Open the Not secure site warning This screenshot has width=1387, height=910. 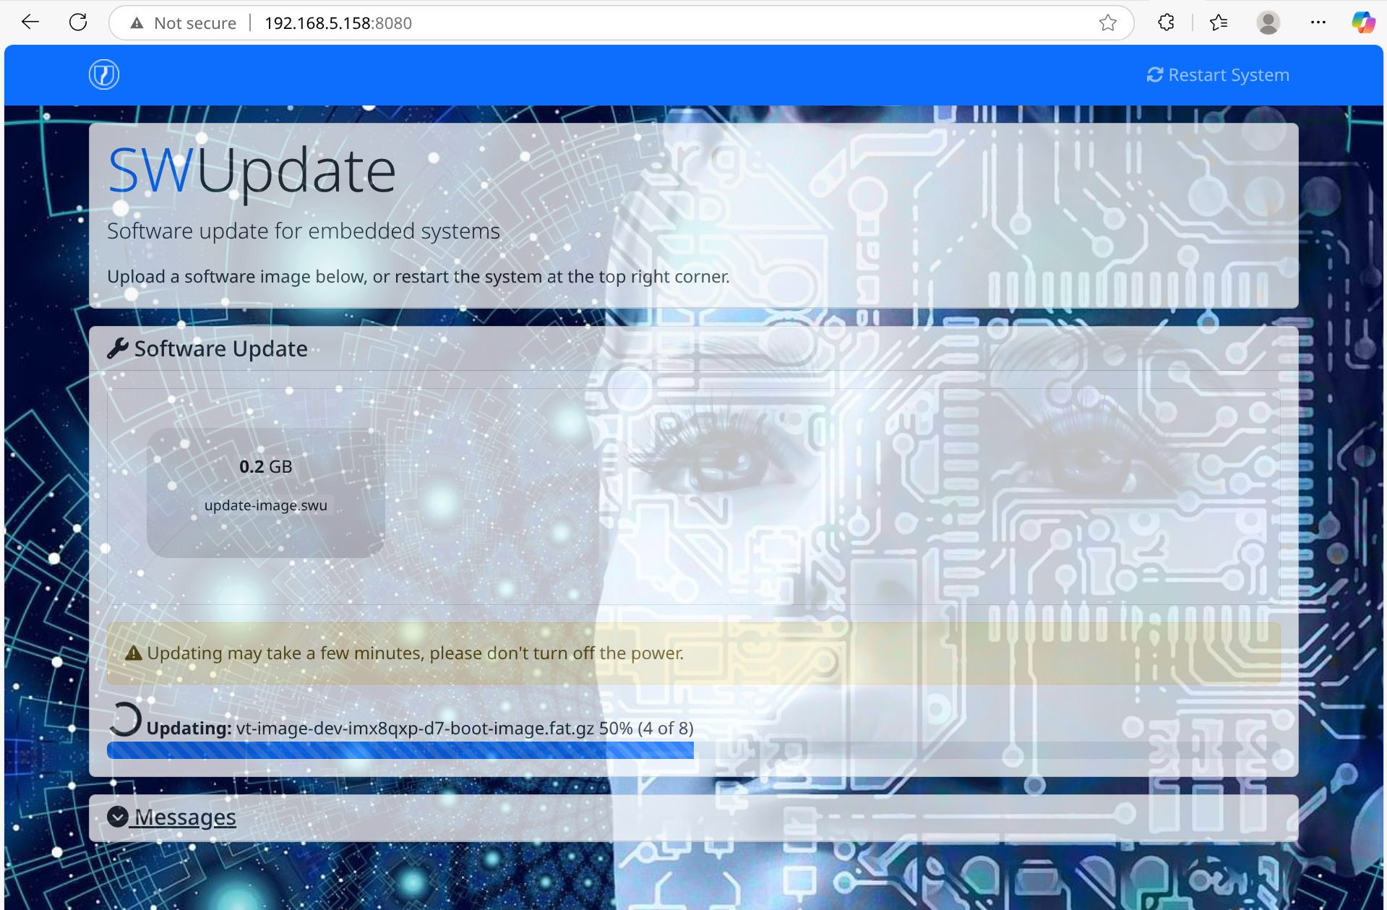(x=184, y=23)
